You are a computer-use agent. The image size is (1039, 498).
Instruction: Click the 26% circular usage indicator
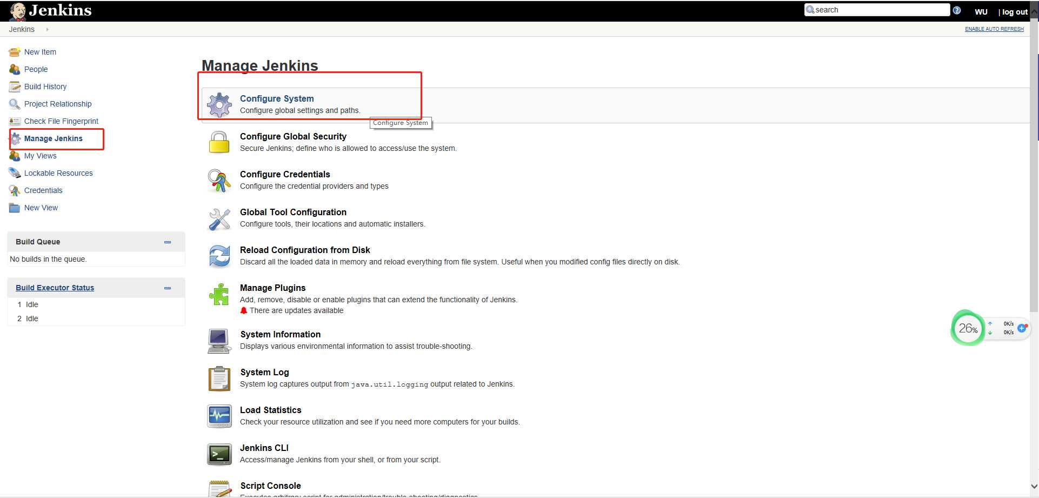968,328
